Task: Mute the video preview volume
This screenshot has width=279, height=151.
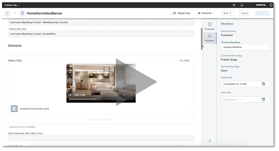Action: tap(116, 95)
